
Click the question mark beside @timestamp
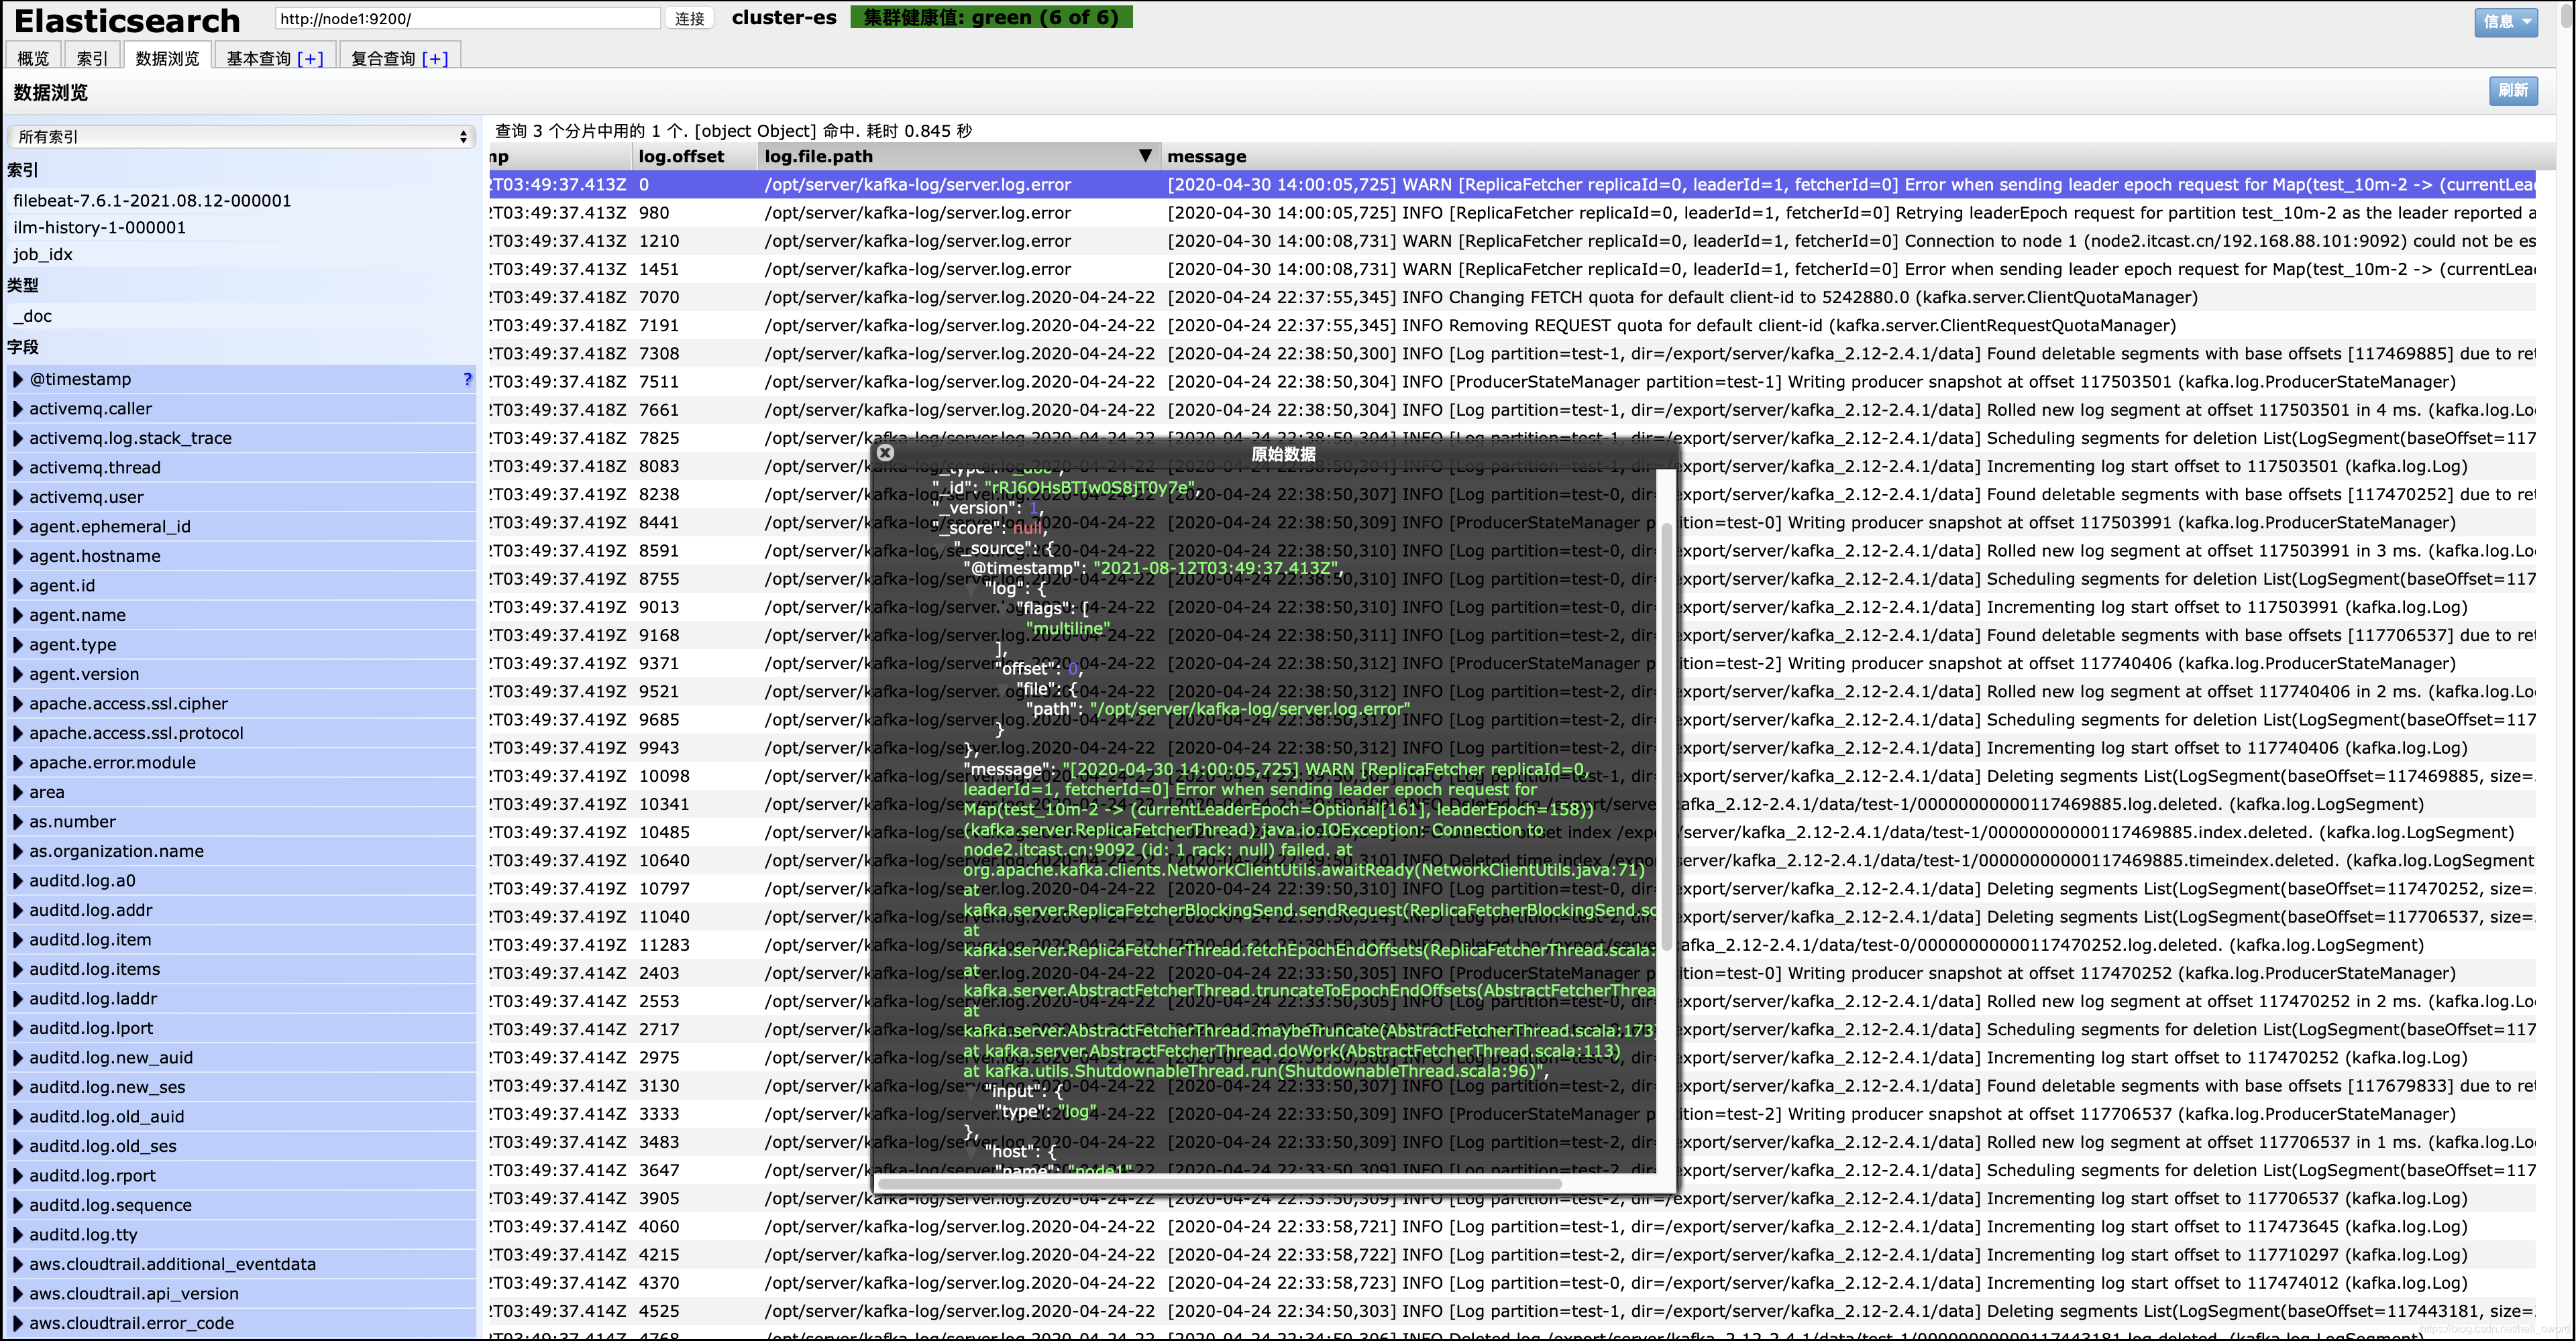(x=467, y=379)
